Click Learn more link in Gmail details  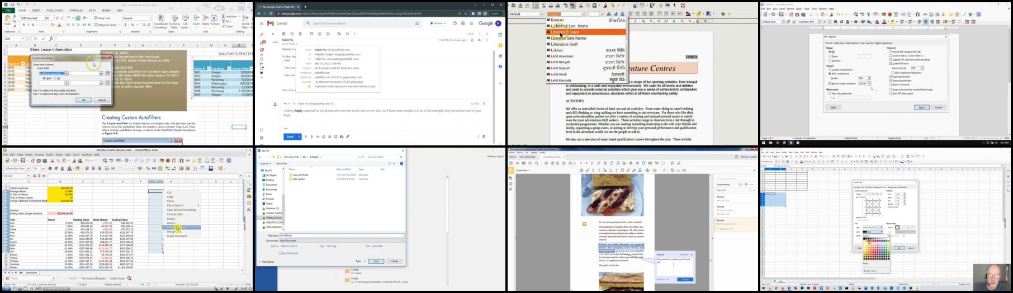356,82
